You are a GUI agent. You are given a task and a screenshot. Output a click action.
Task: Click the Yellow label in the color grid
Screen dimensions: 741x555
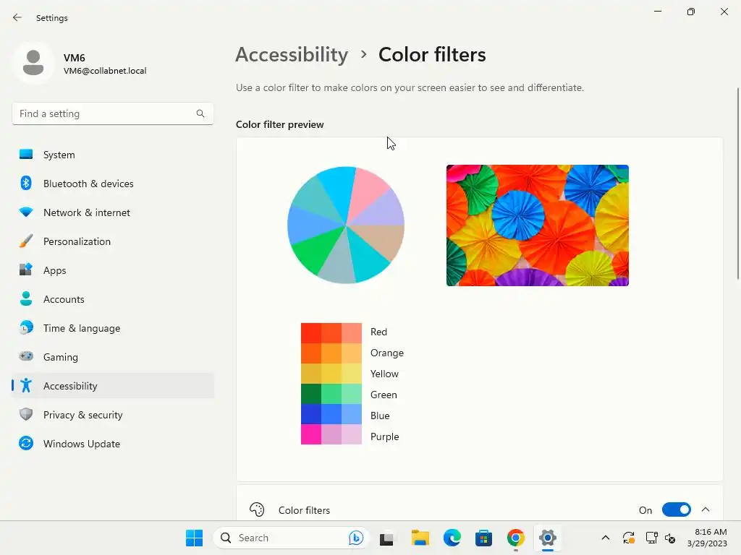[x=384, y=374]
